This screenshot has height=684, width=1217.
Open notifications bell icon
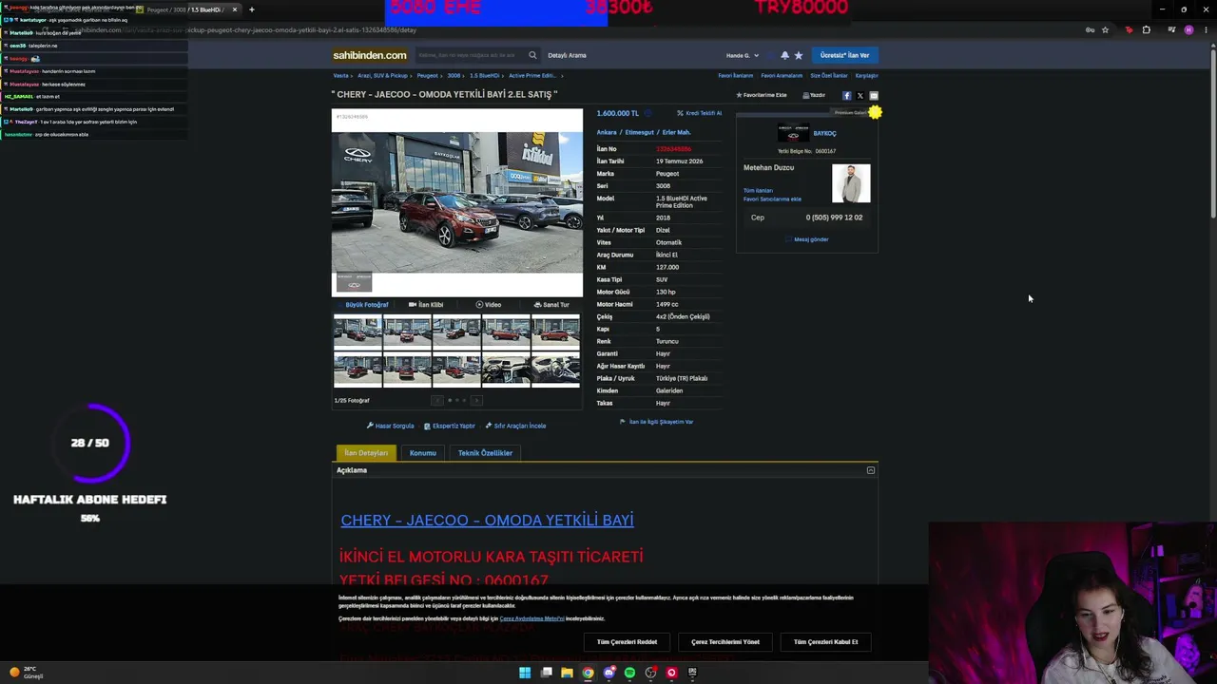tap(784, 55)
